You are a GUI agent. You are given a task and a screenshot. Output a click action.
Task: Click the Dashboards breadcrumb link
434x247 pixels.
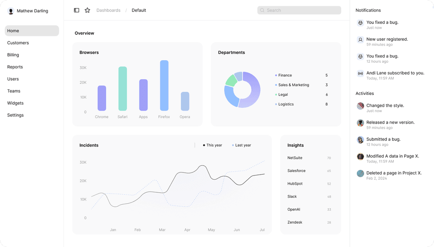pos(108,10)
